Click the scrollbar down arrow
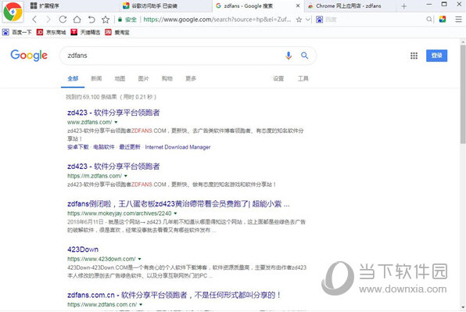466x312 pixels. 463,308
